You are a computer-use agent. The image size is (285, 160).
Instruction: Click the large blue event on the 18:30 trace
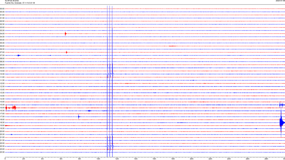click(281, 123)
